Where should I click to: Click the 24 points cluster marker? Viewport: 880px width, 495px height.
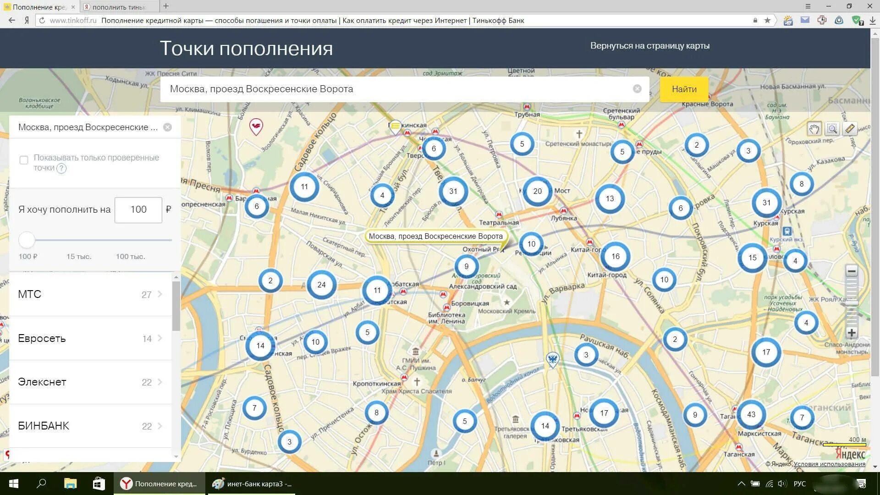click(x=322, y=285)
